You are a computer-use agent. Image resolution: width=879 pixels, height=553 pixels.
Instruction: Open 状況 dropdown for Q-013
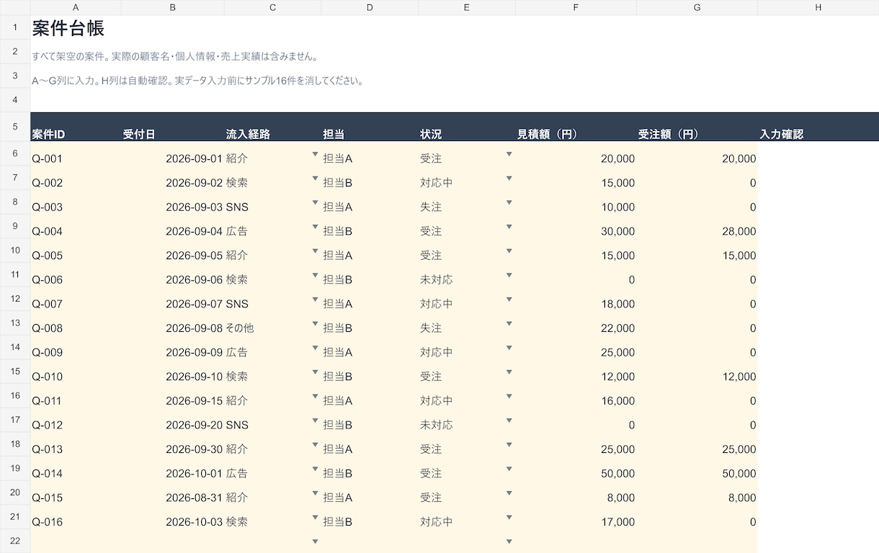tap(509, 444)
